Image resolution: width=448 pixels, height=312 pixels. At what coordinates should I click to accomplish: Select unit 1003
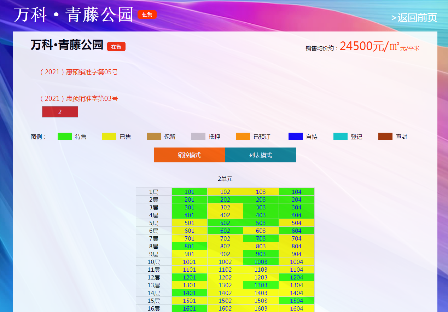[261, 262]
